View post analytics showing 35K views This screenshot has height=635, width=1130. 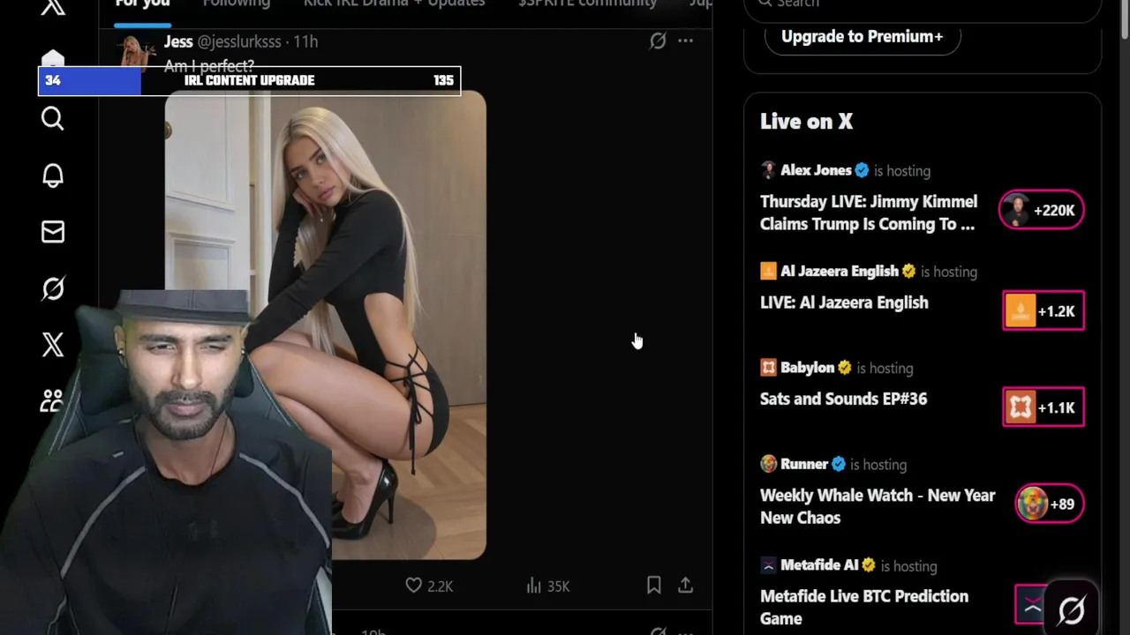tap(548, 586)
